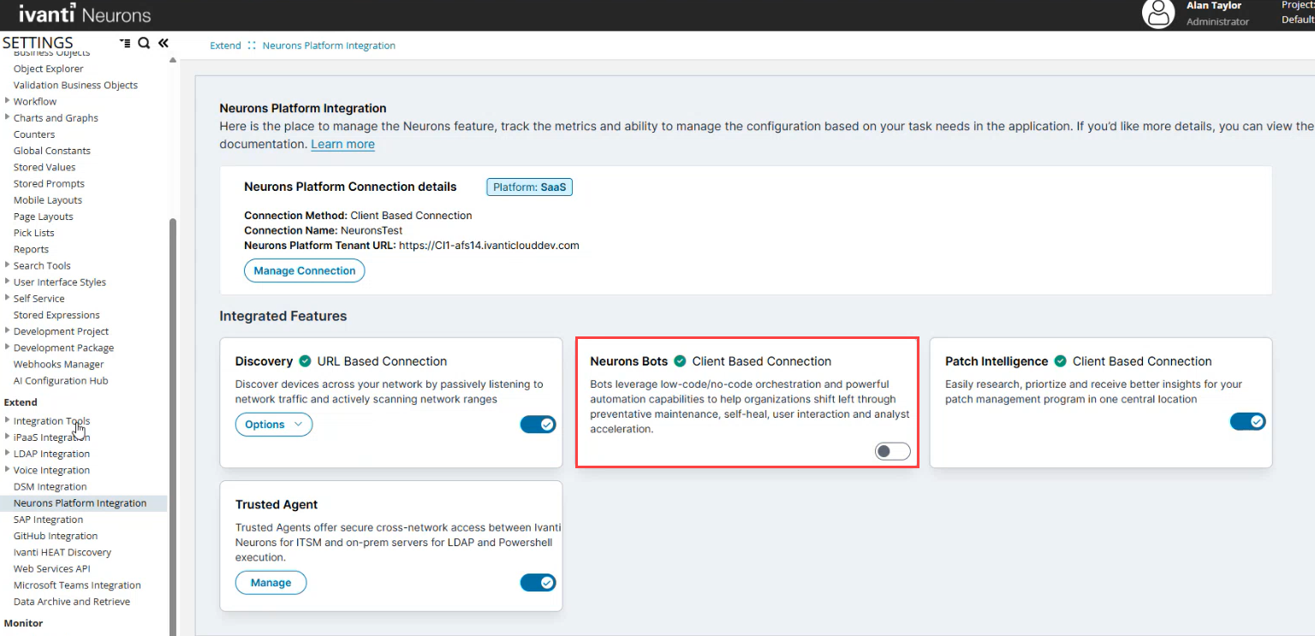Click the Manage Connection button
The image size is (1315, 636).
pyautogui.click(x=305, y=270)
